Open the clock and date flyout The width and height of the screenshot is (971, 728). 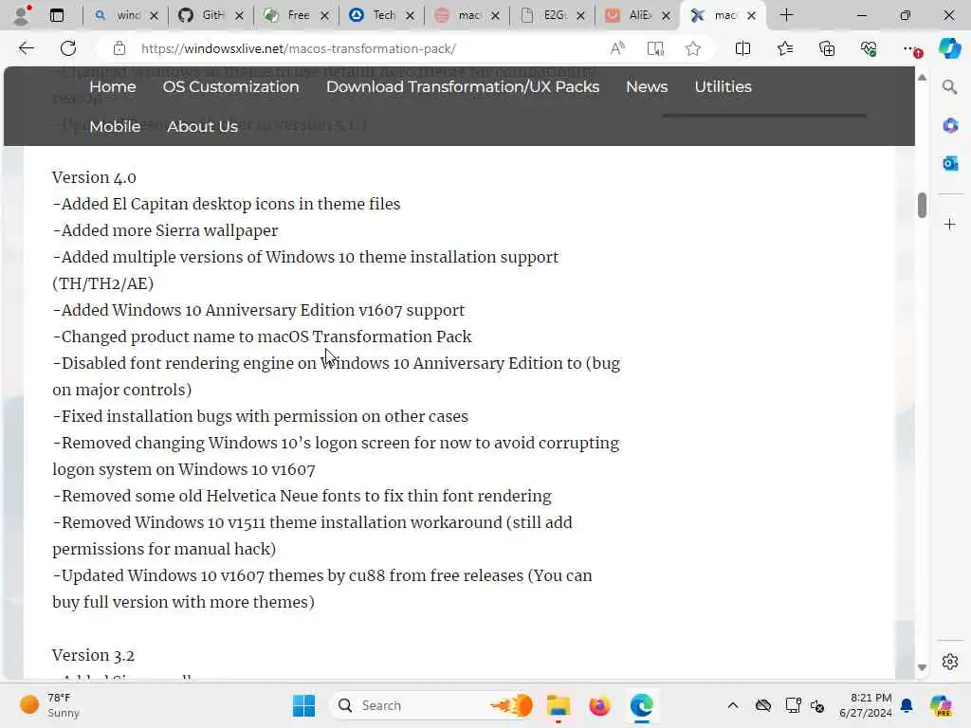(865, 705)
